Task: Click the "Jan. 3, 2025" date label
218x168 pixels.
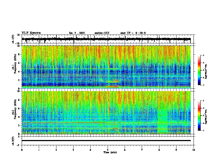Action: click(x=77, y=33)
